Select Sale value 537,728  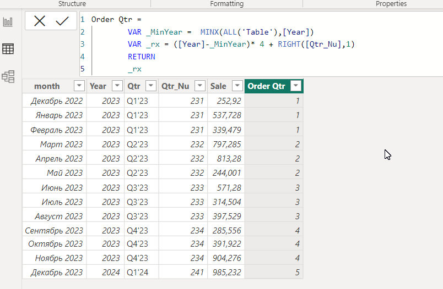(x=226, y=115)
